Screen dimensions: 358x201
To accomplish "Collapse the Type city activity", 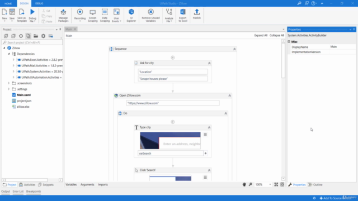I will click(209, 127).
